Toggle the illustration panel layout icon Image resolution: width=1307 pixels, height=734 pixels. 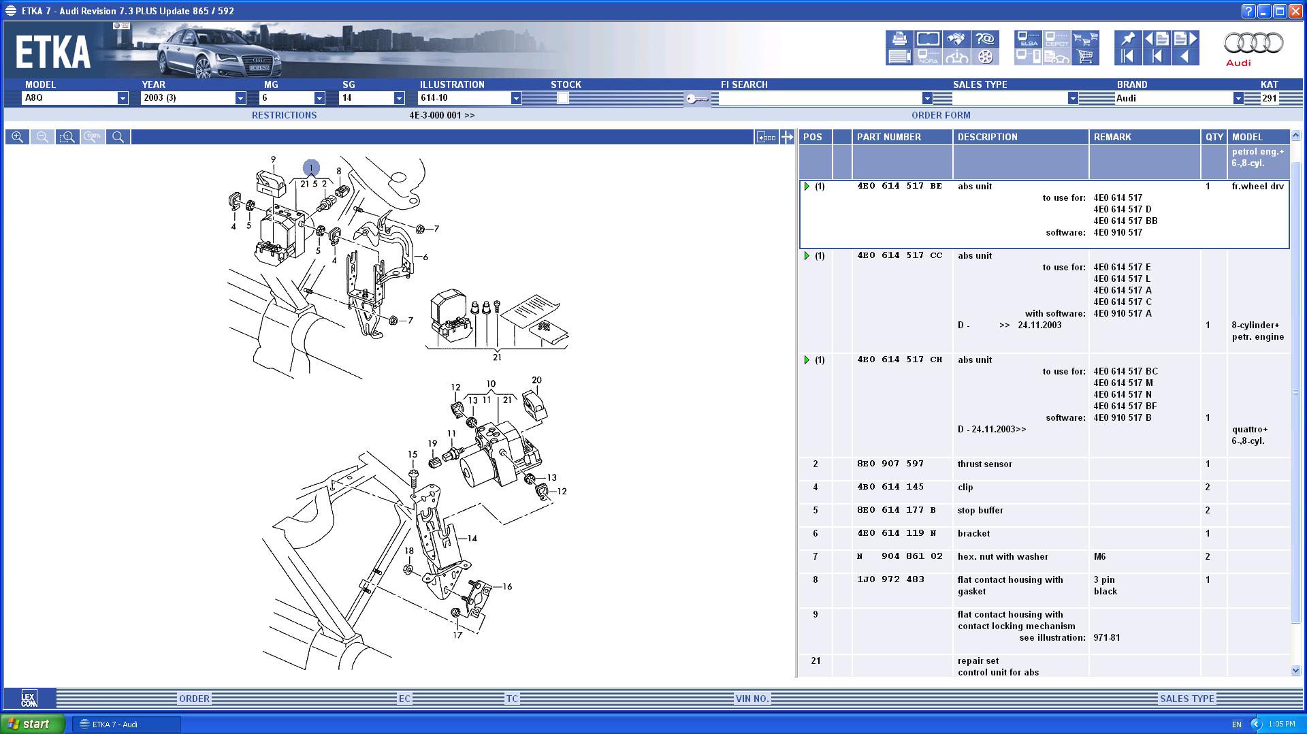[767, 137]
